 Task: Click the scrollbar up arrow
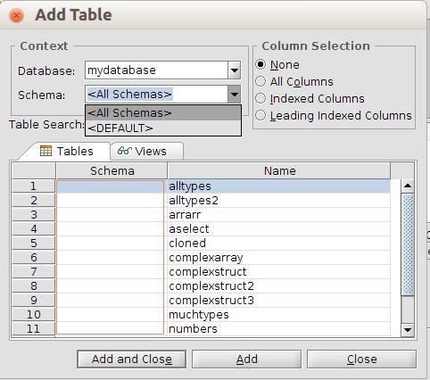(x=408, y=186)
